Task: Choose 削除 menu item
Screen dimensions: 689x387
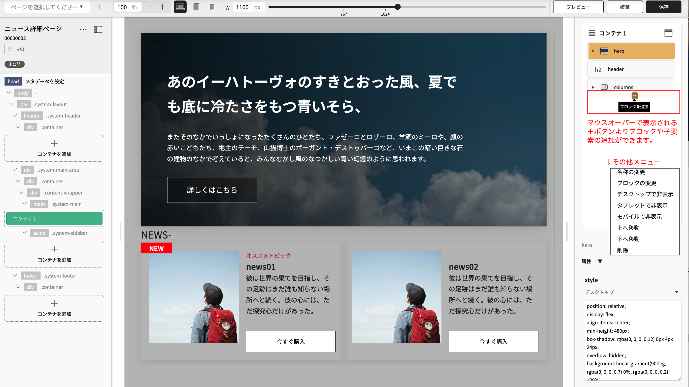Action: tap(623, 250)
